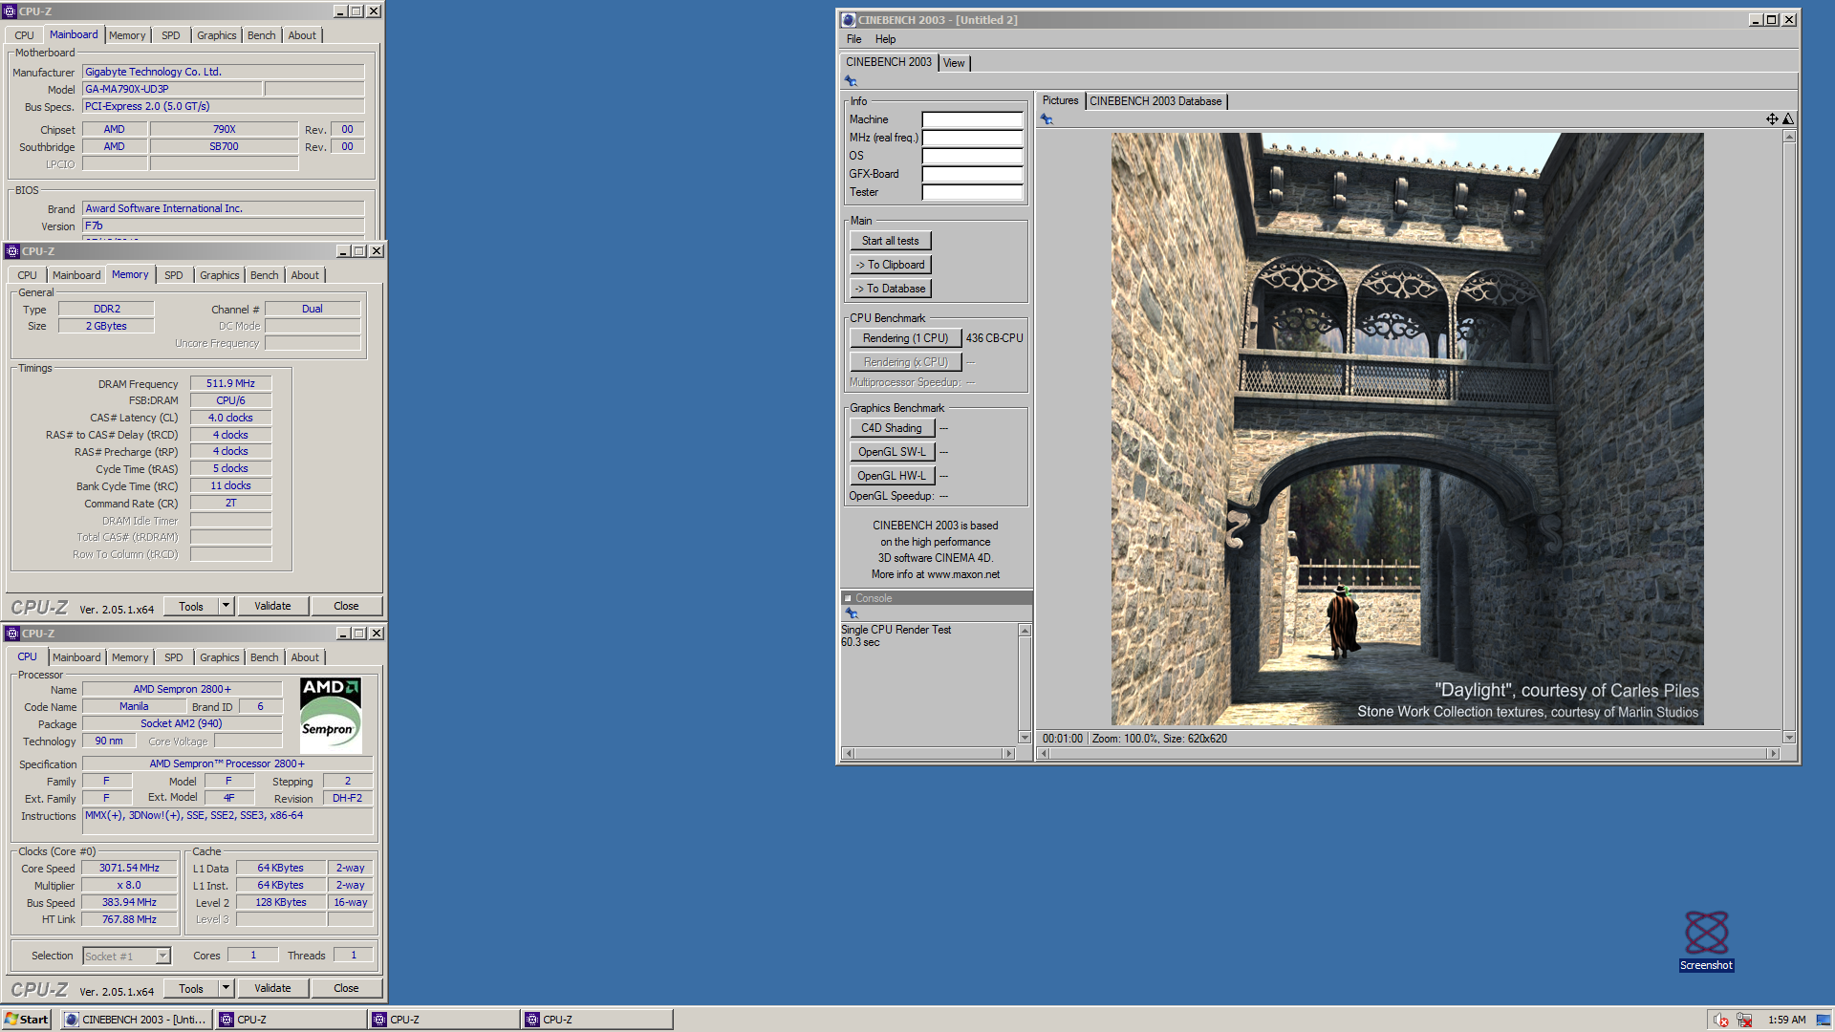Switch to Mainboard tab in bottom CPU-Z window
1835x1032 pixels.
[x=76, y=657]
